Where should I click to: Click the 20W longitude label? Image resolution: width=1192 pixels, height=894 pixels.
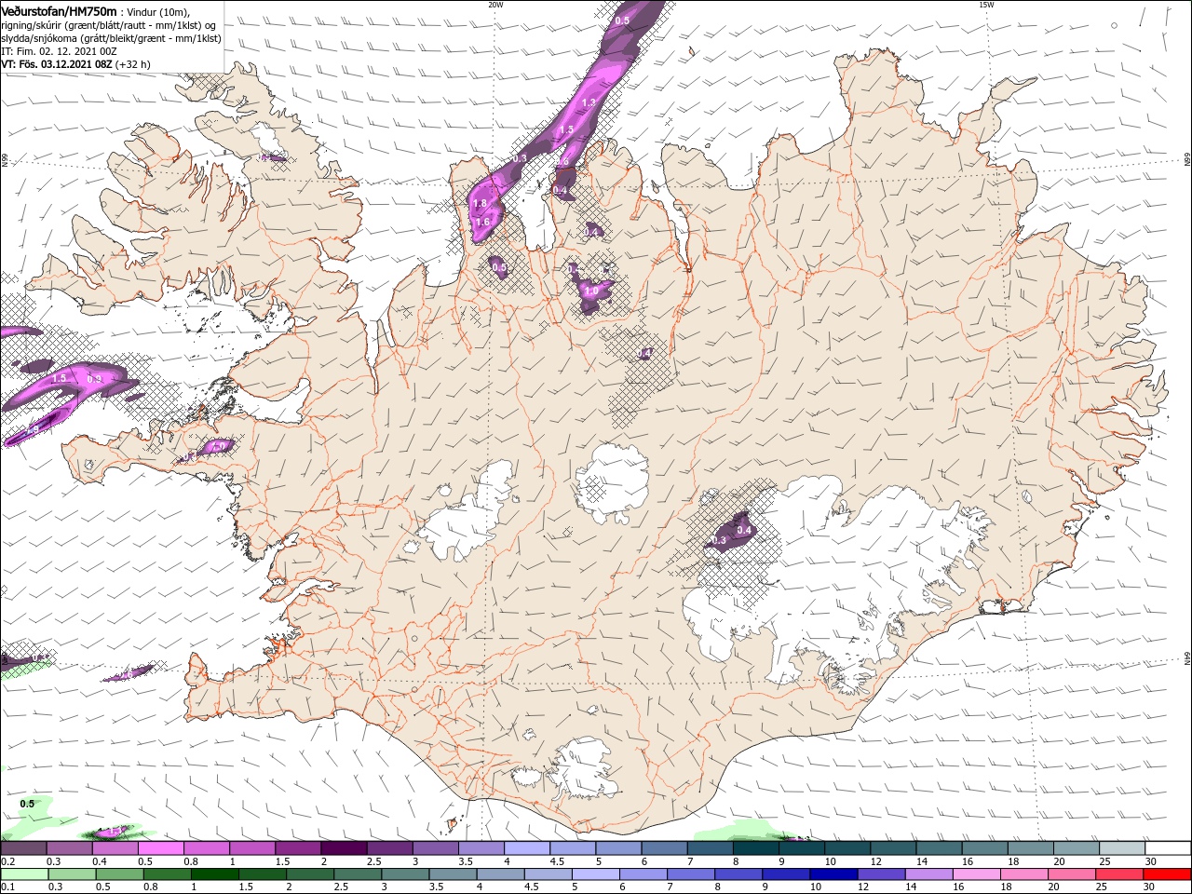click(x=495, y=5)
